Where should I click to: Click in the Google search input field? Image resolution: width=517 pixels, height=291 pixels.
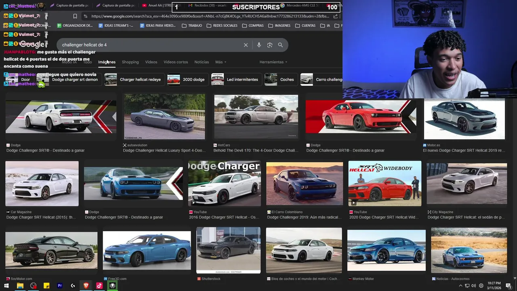coord(151,45)
